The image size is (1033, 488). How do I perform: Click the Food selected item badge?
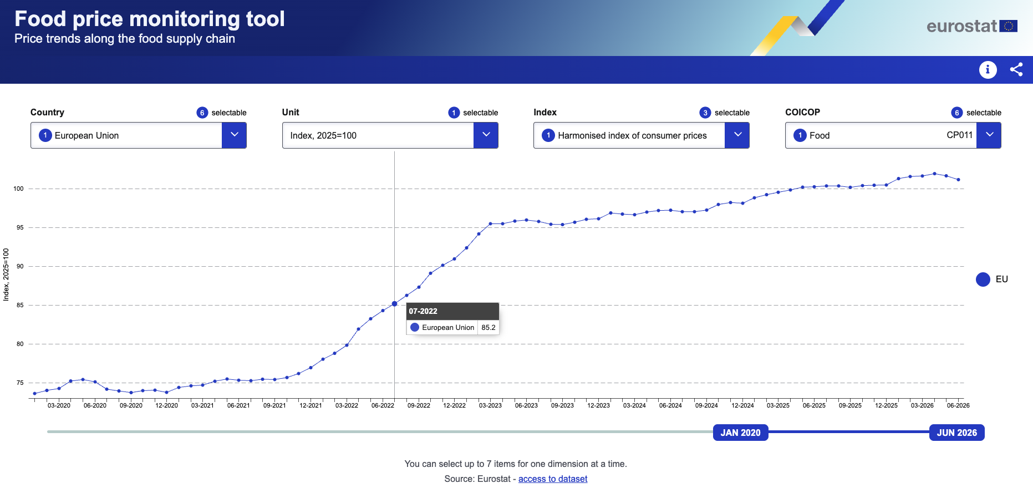[800, 135]
